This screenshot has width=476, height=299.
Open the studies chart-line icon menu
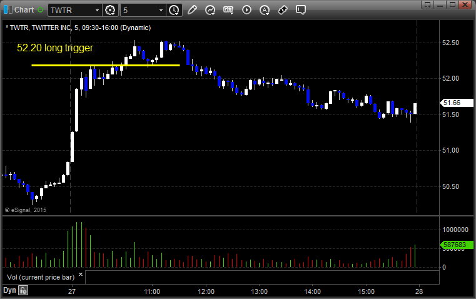pyautogui.click(x=210, y=10)
